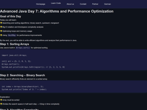Click the Arrays.binarySearch(arr, 3) code line
This screenshot has height=110, width=147.
(x=23, y=87)
